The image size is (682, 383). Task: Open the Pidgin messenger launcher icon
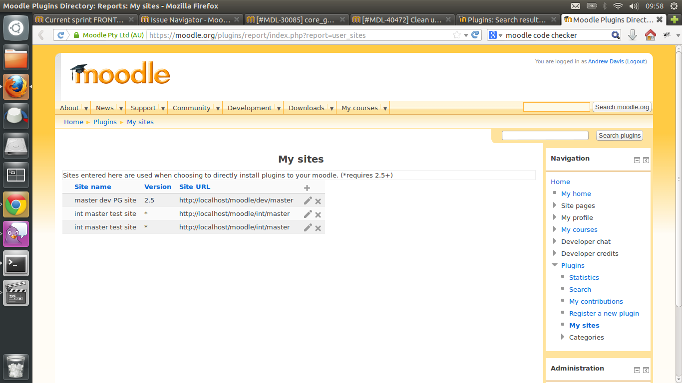(16, 234)
